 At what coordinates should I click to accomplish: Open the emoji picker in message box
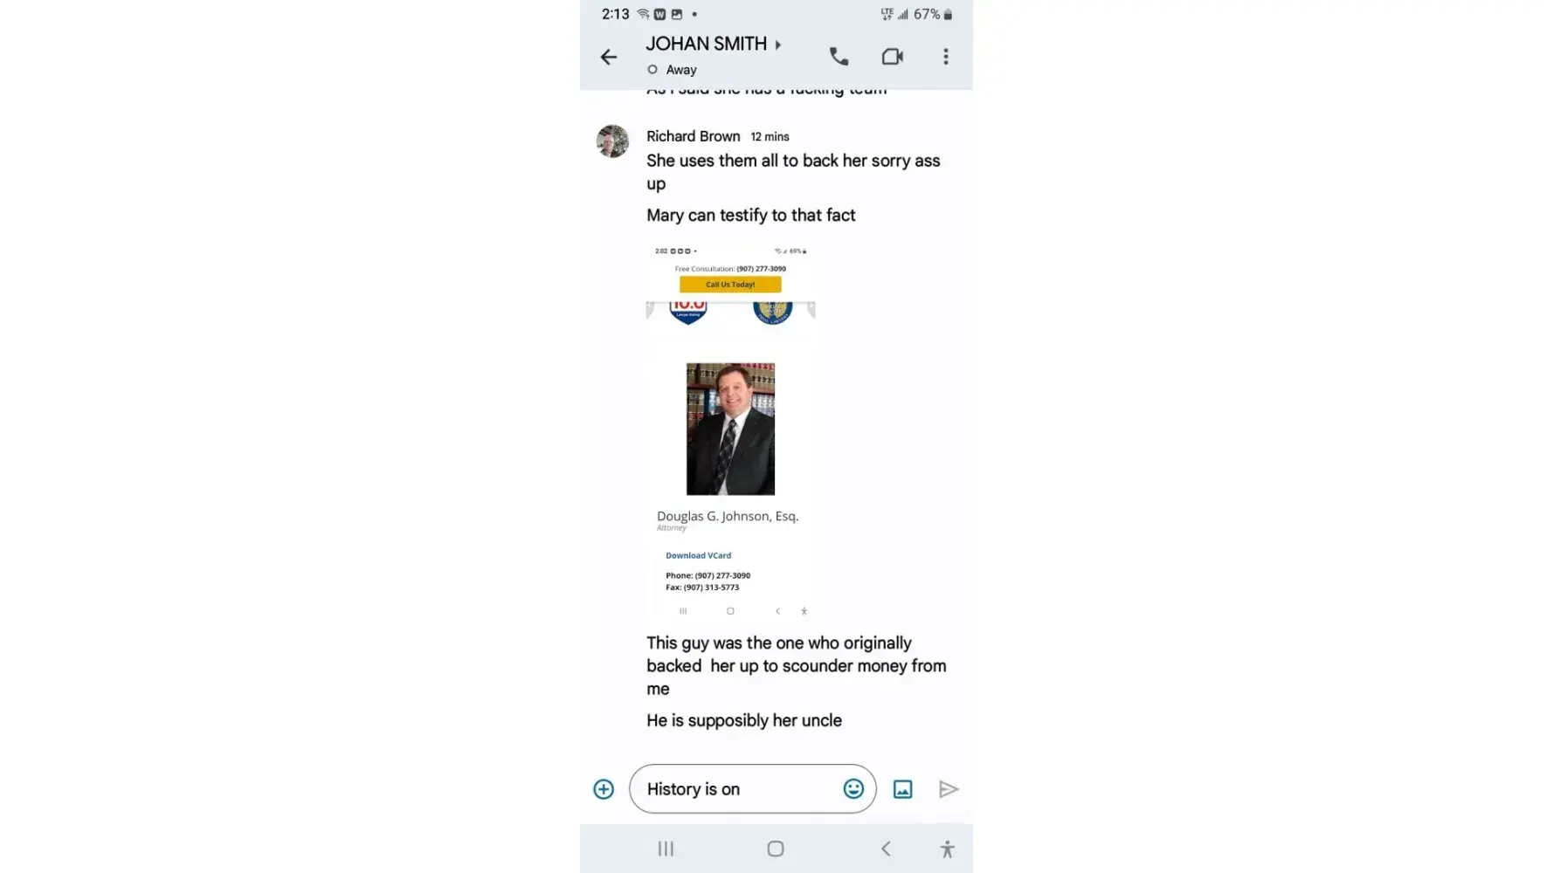pyautogui.click(x=853, y=789)
